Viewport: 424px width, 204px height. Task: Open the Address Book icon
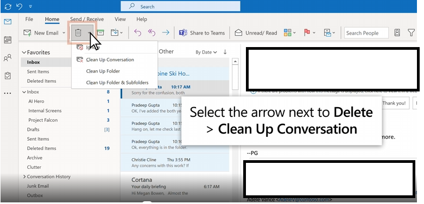397,33
